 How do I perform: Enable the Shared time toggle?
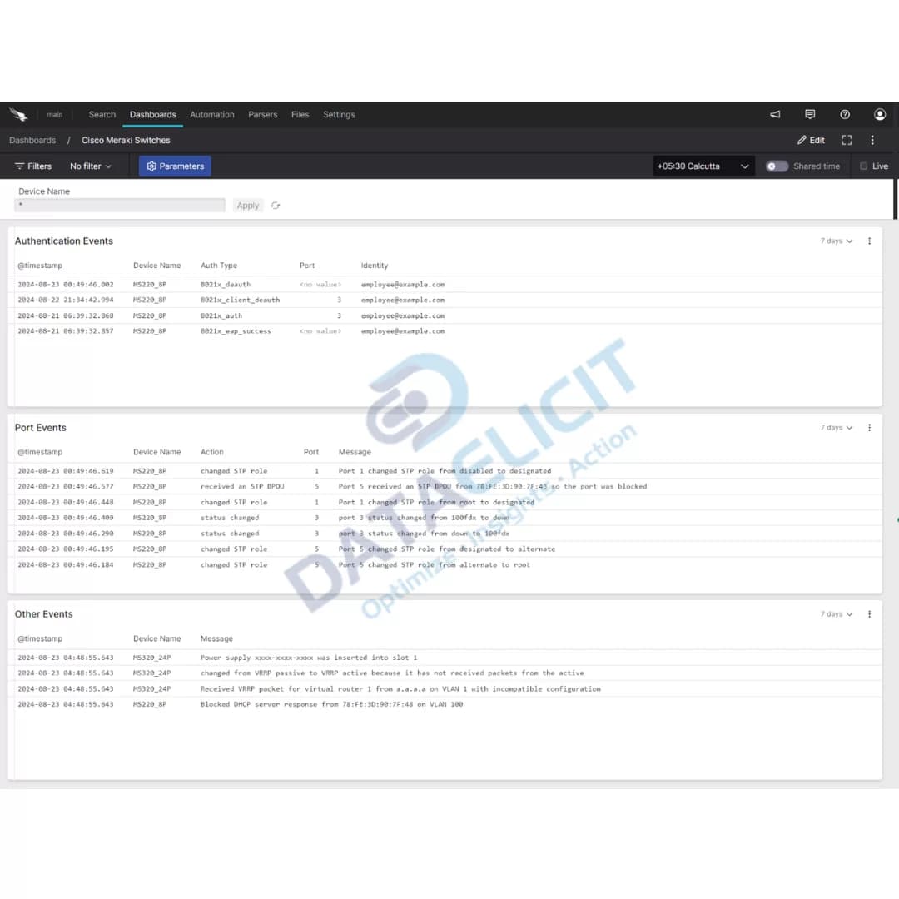click(x=776, y=166)
